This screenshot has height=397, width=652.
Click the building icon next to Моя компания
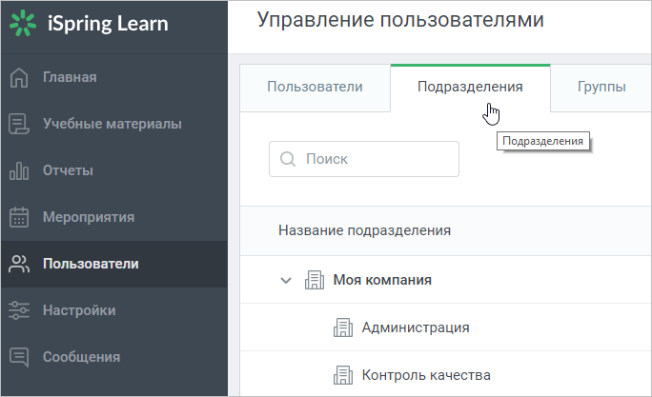click(x=315, y=280)
